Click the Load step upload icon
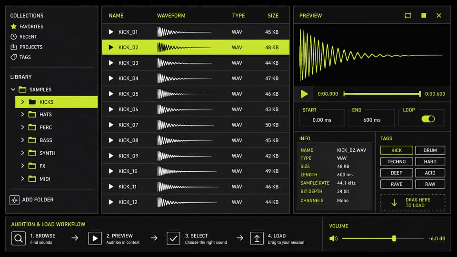The image size is (457, 257). click(x=257, y=238)
